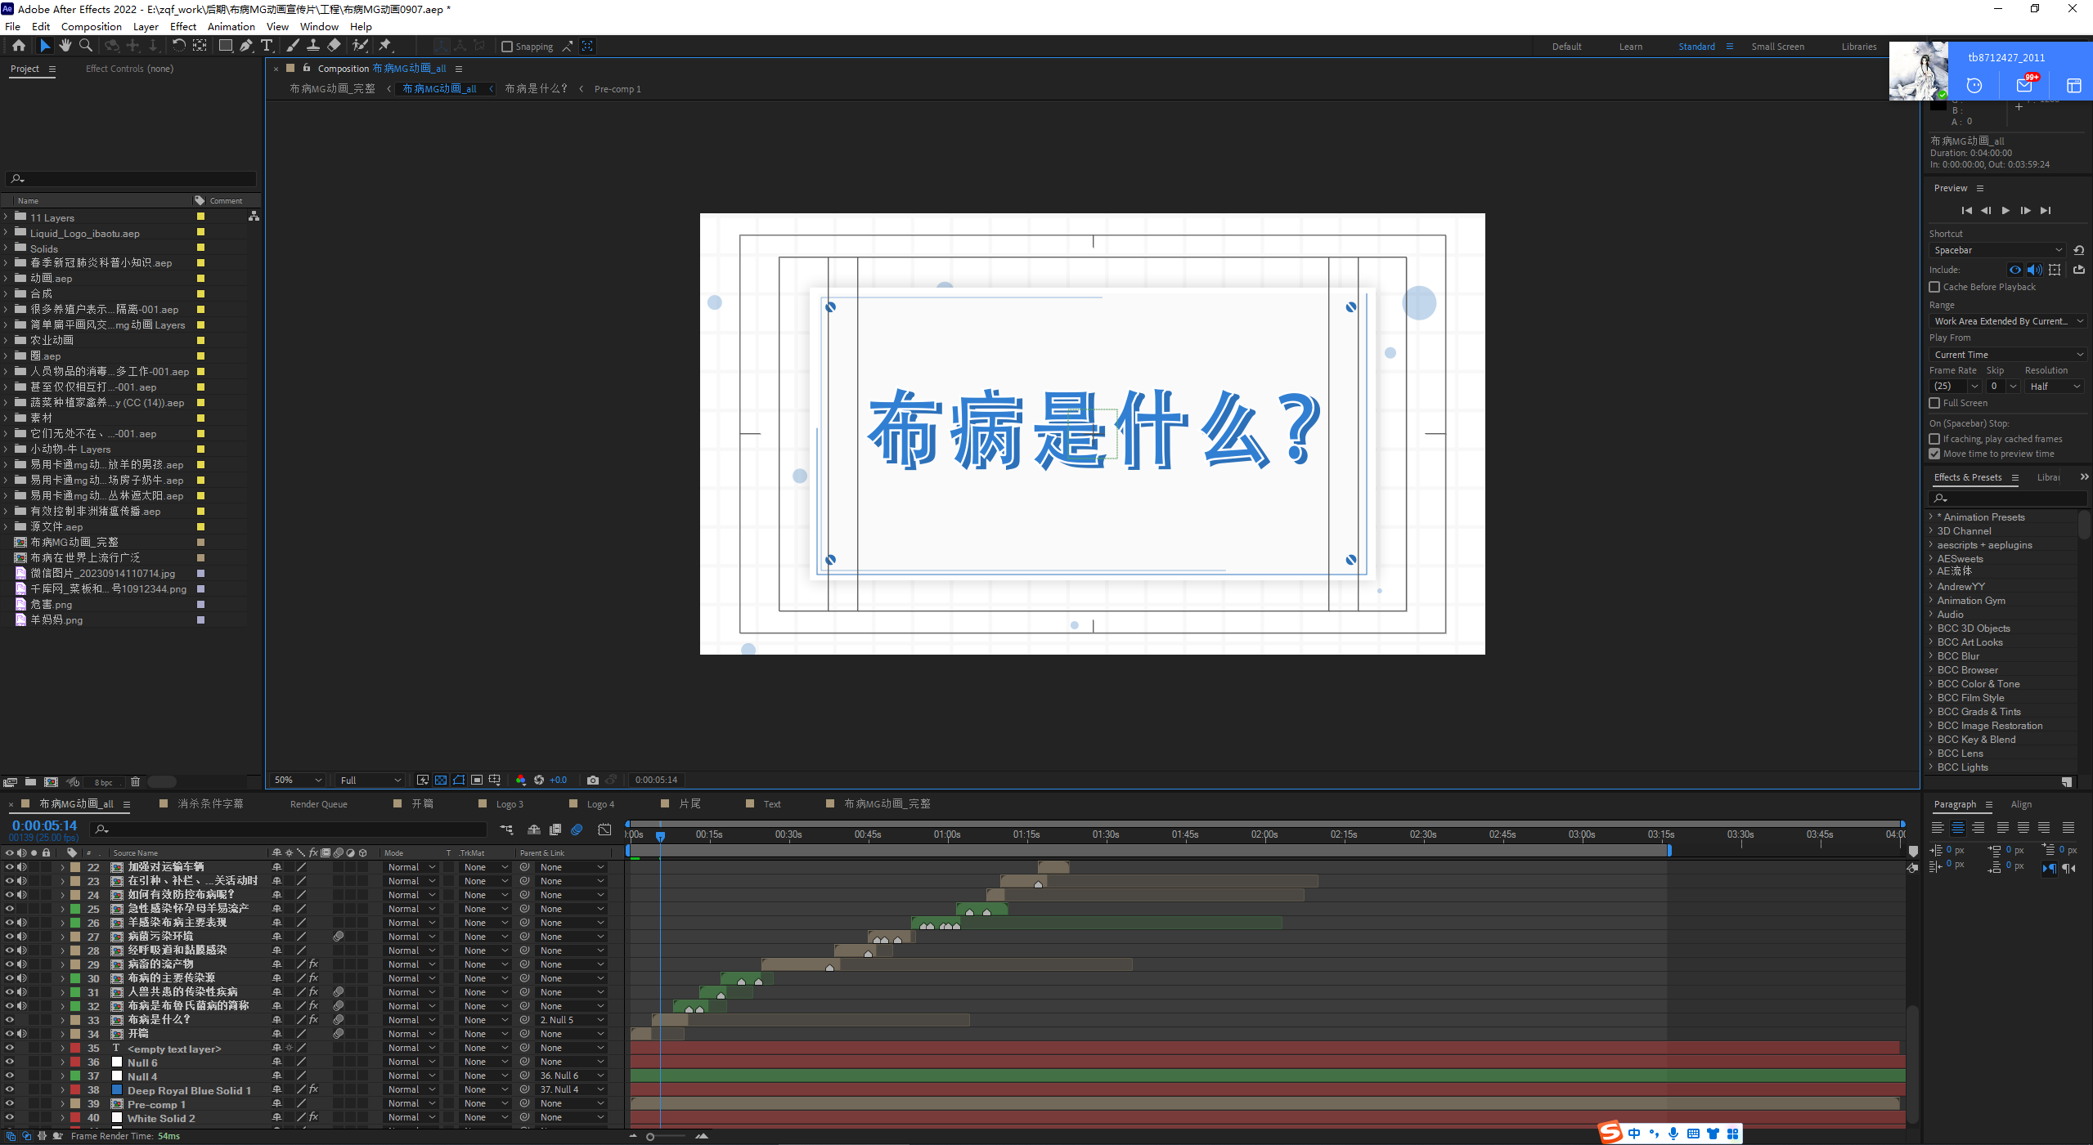Image resolution: width=2093 pixels, height=1145 pixels.
Task: Enable Cache Before Playback
Action: click(1934, 287)
